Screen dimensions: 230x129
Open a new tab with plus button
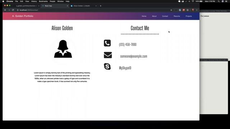click(101, 6)
